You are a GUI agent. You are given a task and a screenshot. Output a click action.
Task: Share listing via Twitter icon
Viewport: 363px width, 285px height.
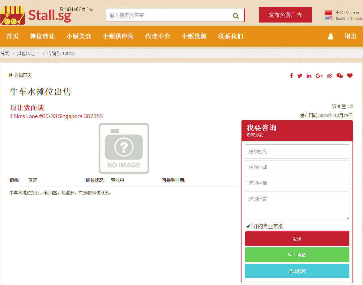coord(300,76)
